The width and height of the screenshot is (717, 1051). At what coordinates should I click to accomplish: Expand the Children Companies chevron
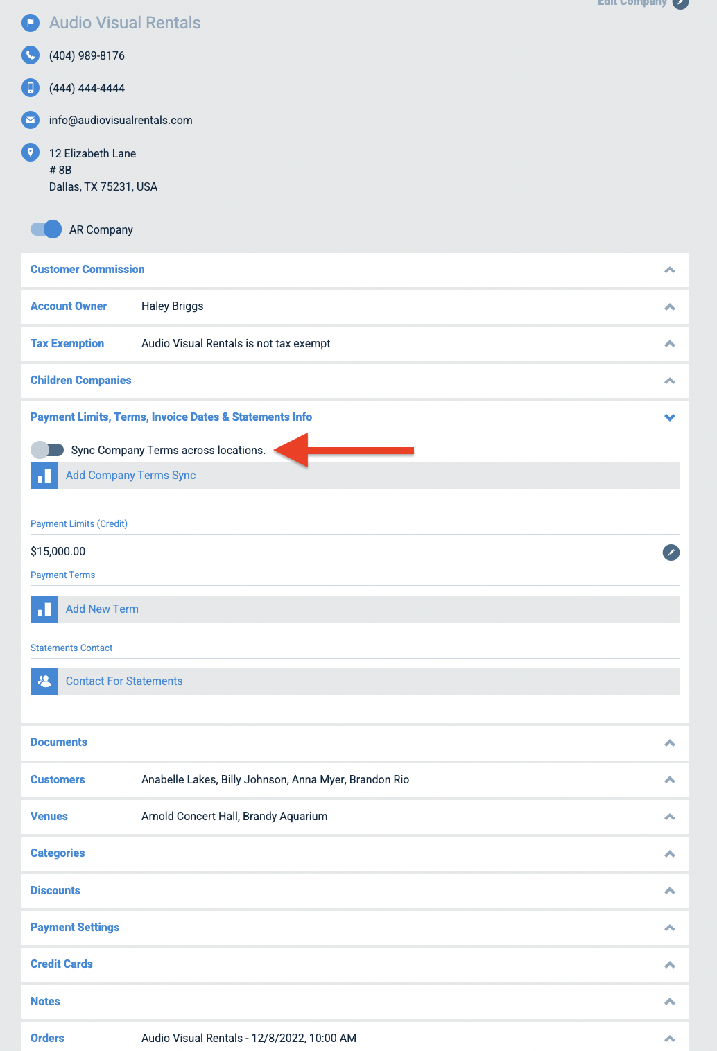[670, 381]
